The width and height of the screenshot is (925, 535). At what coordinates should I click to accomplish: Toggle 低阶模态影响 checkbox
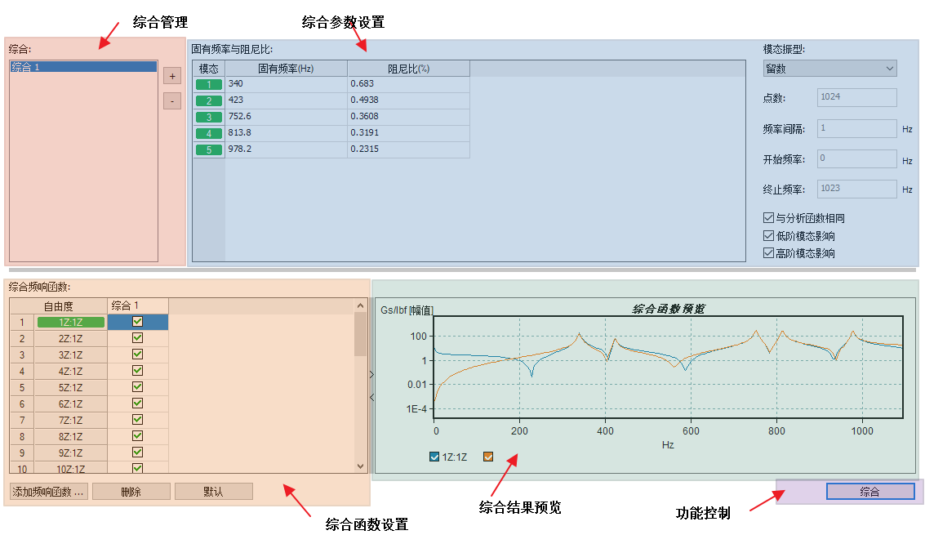coord(768,236)
